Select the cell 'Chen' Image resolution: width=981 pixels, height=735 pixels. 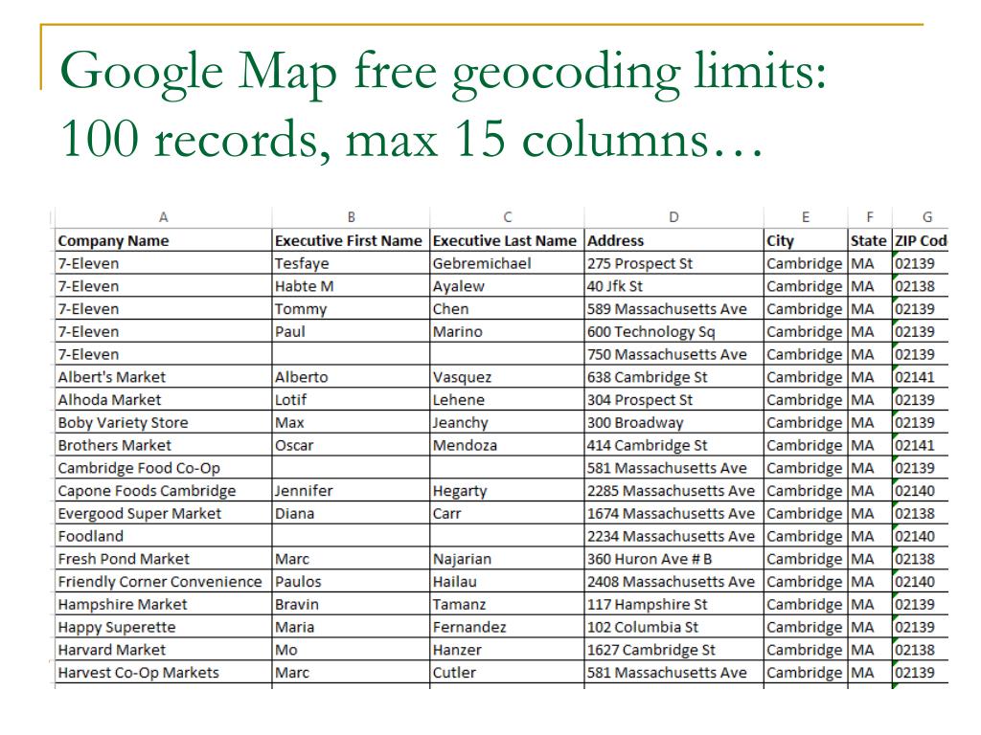508,309
